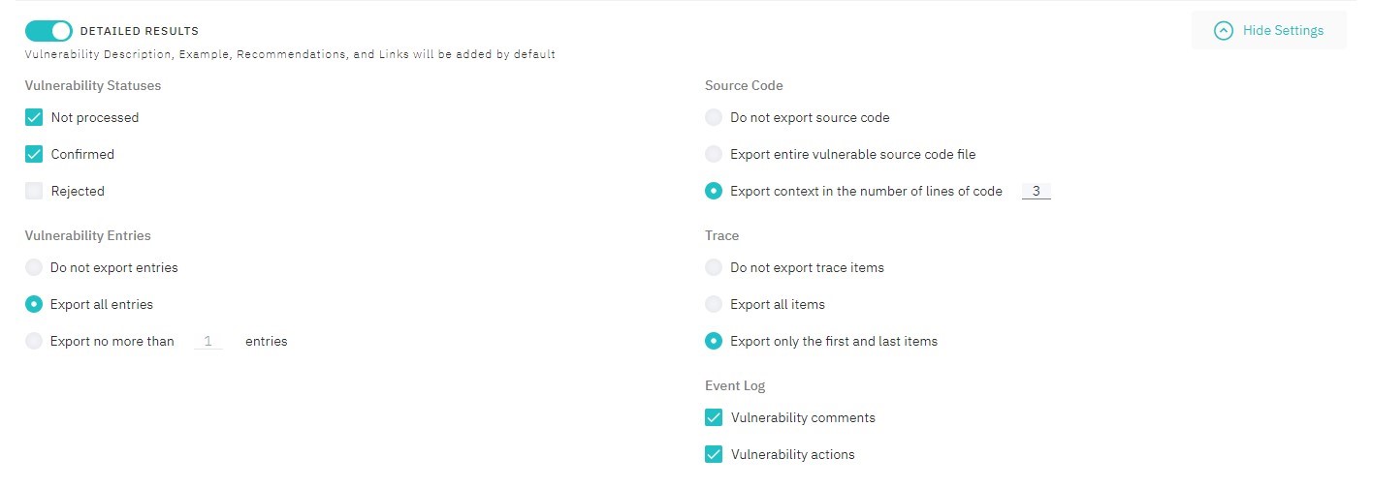This screenshot has height=488, width=1373.
Task: Uncheck Vulnerability comments checkbox
Action: [714, 417]
